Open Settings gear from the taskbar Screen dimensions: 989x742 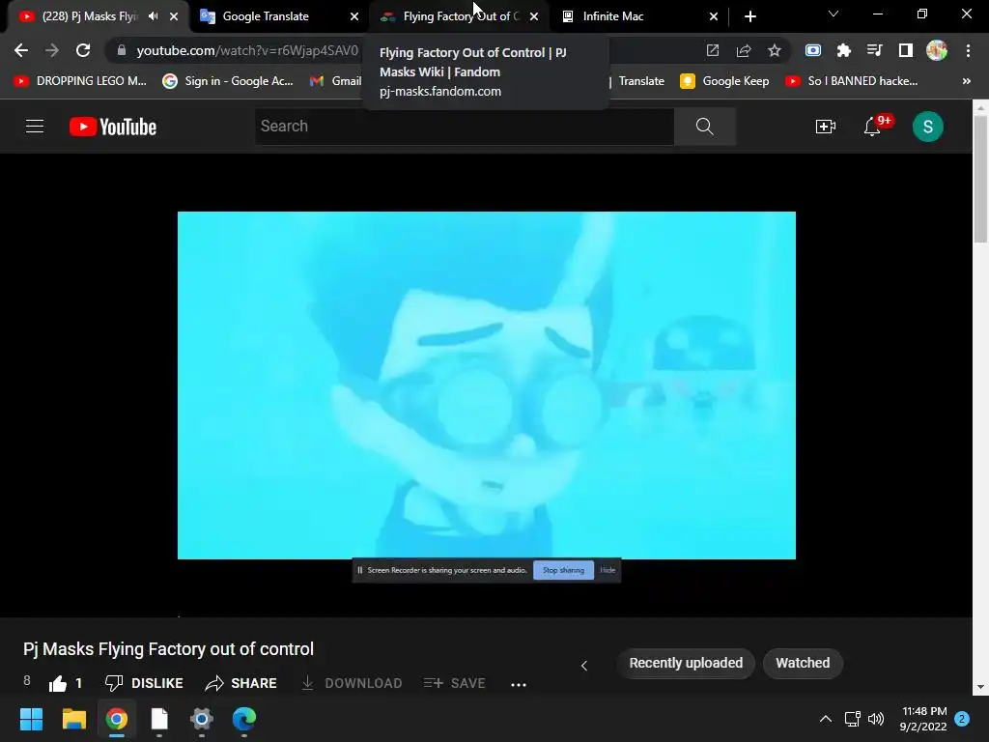(202, 719)
